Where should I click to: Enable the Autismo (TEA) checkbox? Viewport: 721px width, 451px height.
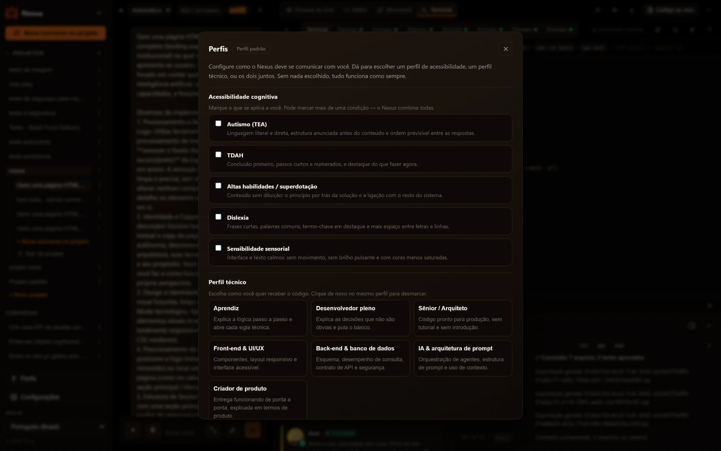[x=218, y=123]
